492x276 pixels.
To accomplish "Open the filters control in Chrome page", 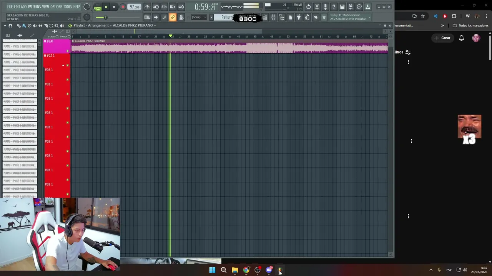I will pos(403,52).
